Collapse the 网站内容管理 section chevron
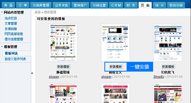This screenshot has width=191, height=103. coord(2,12)
